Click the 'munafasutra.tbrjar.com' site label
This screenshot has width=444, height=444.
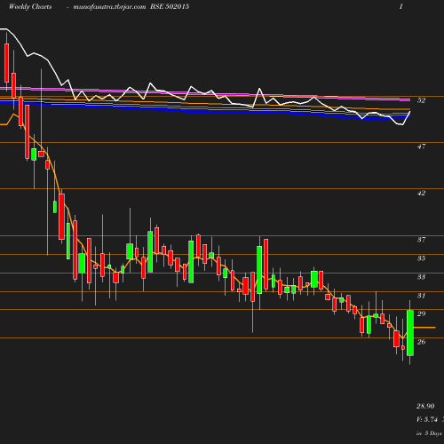(x=109, y=7)
